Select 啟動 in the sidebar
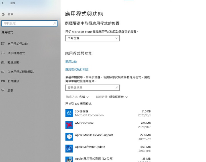 point(10,90)
